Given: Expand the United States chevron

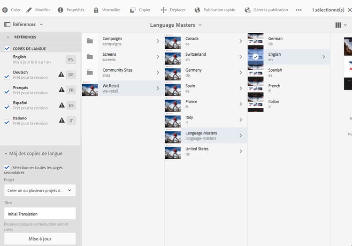Looking at the screenshot, I should click(241, 151).
